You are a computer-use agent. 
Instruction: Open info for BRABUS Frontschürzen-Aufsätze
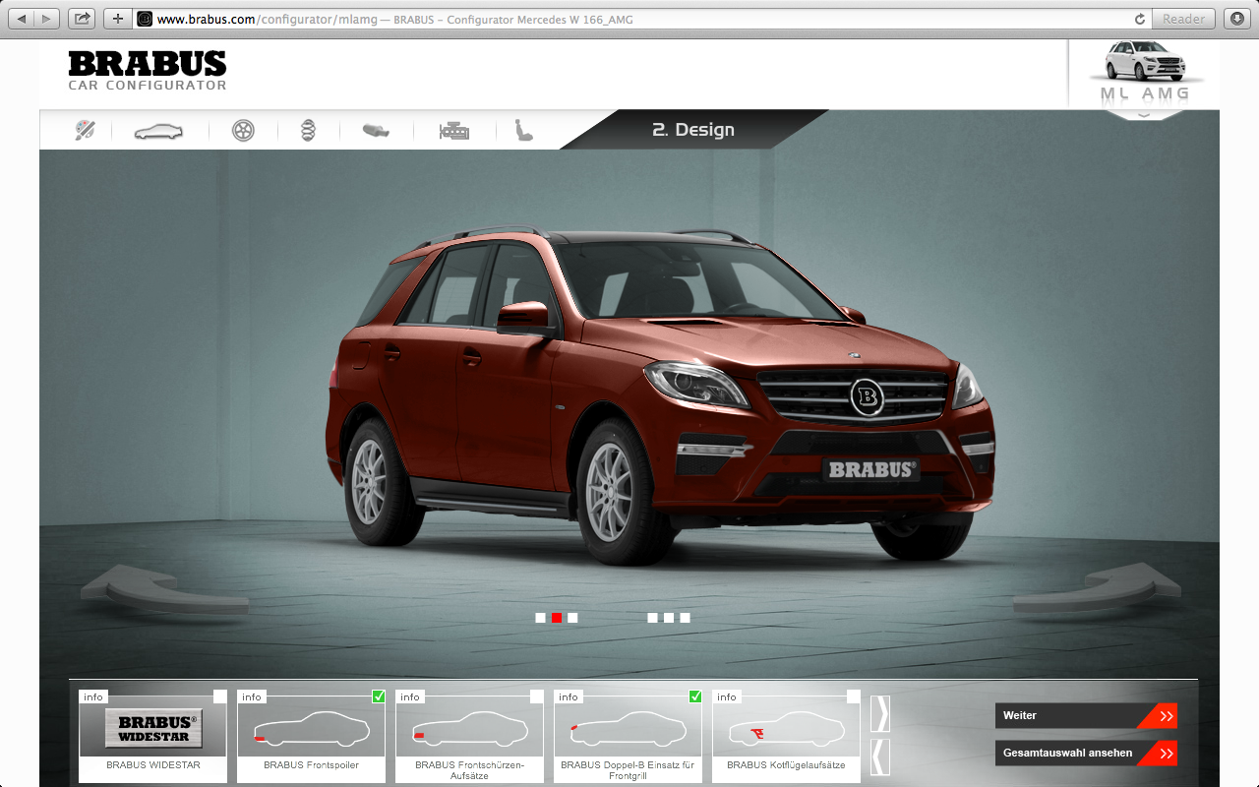pos(410,696)
